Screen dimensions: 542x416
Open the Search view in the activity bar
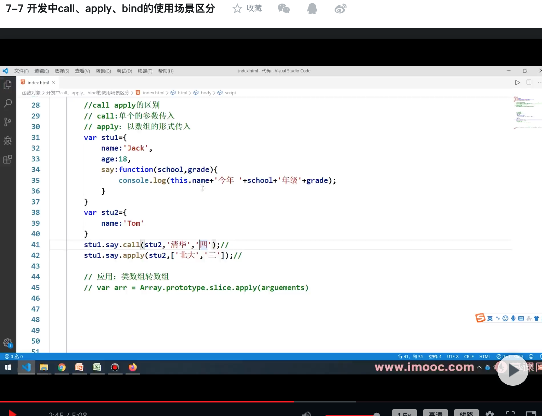(7, 103)
